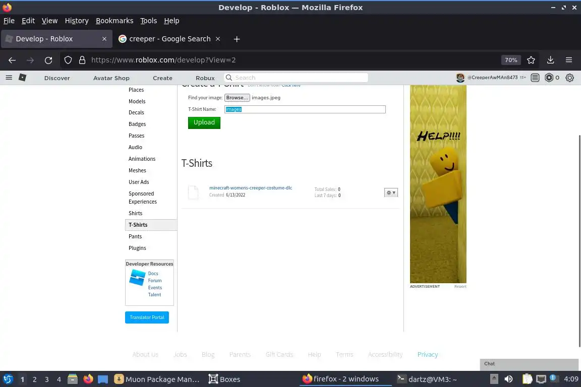Open Firefox application hamburger menu
The width and height of the screenshot is (581, 387).
569,60
